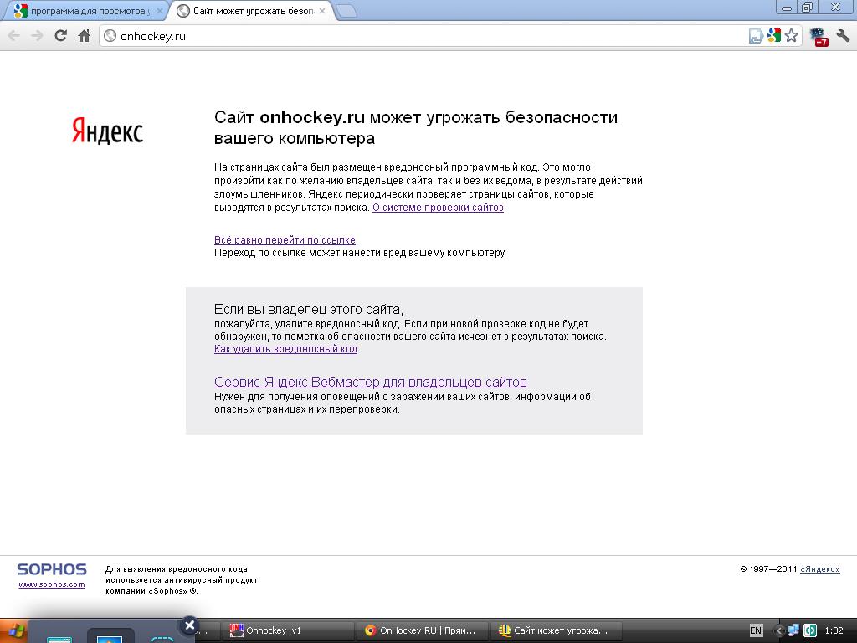Close the 'программа для просмотра' tab
The image size is (857, 643).
[160, 11]
